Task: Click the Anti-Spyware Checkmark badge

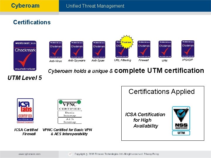Action: (77, 50)
